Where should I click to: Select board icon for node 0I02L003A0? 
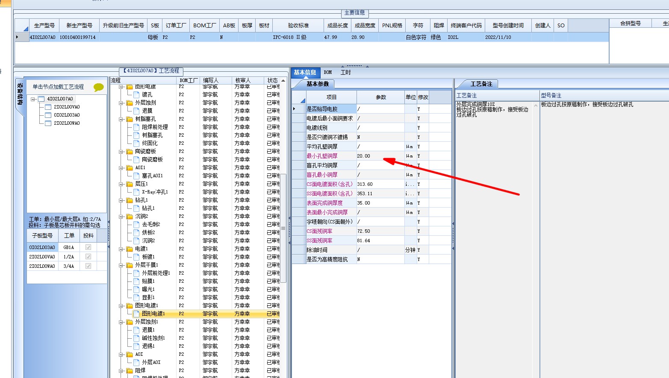48,115
